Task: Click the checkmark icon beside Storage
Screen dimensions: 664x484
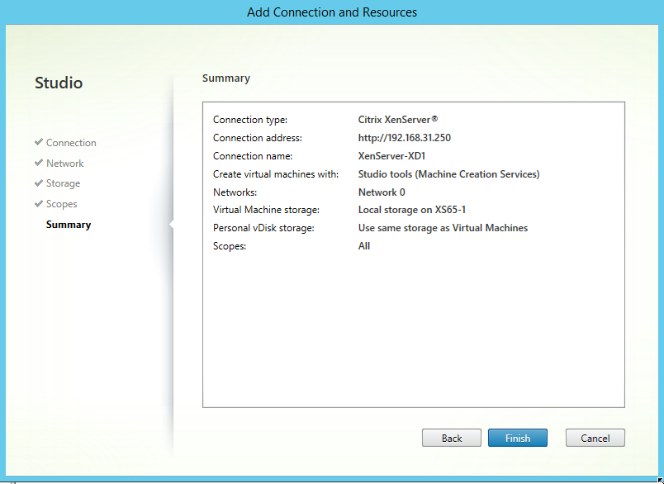Action: (39, 183)
